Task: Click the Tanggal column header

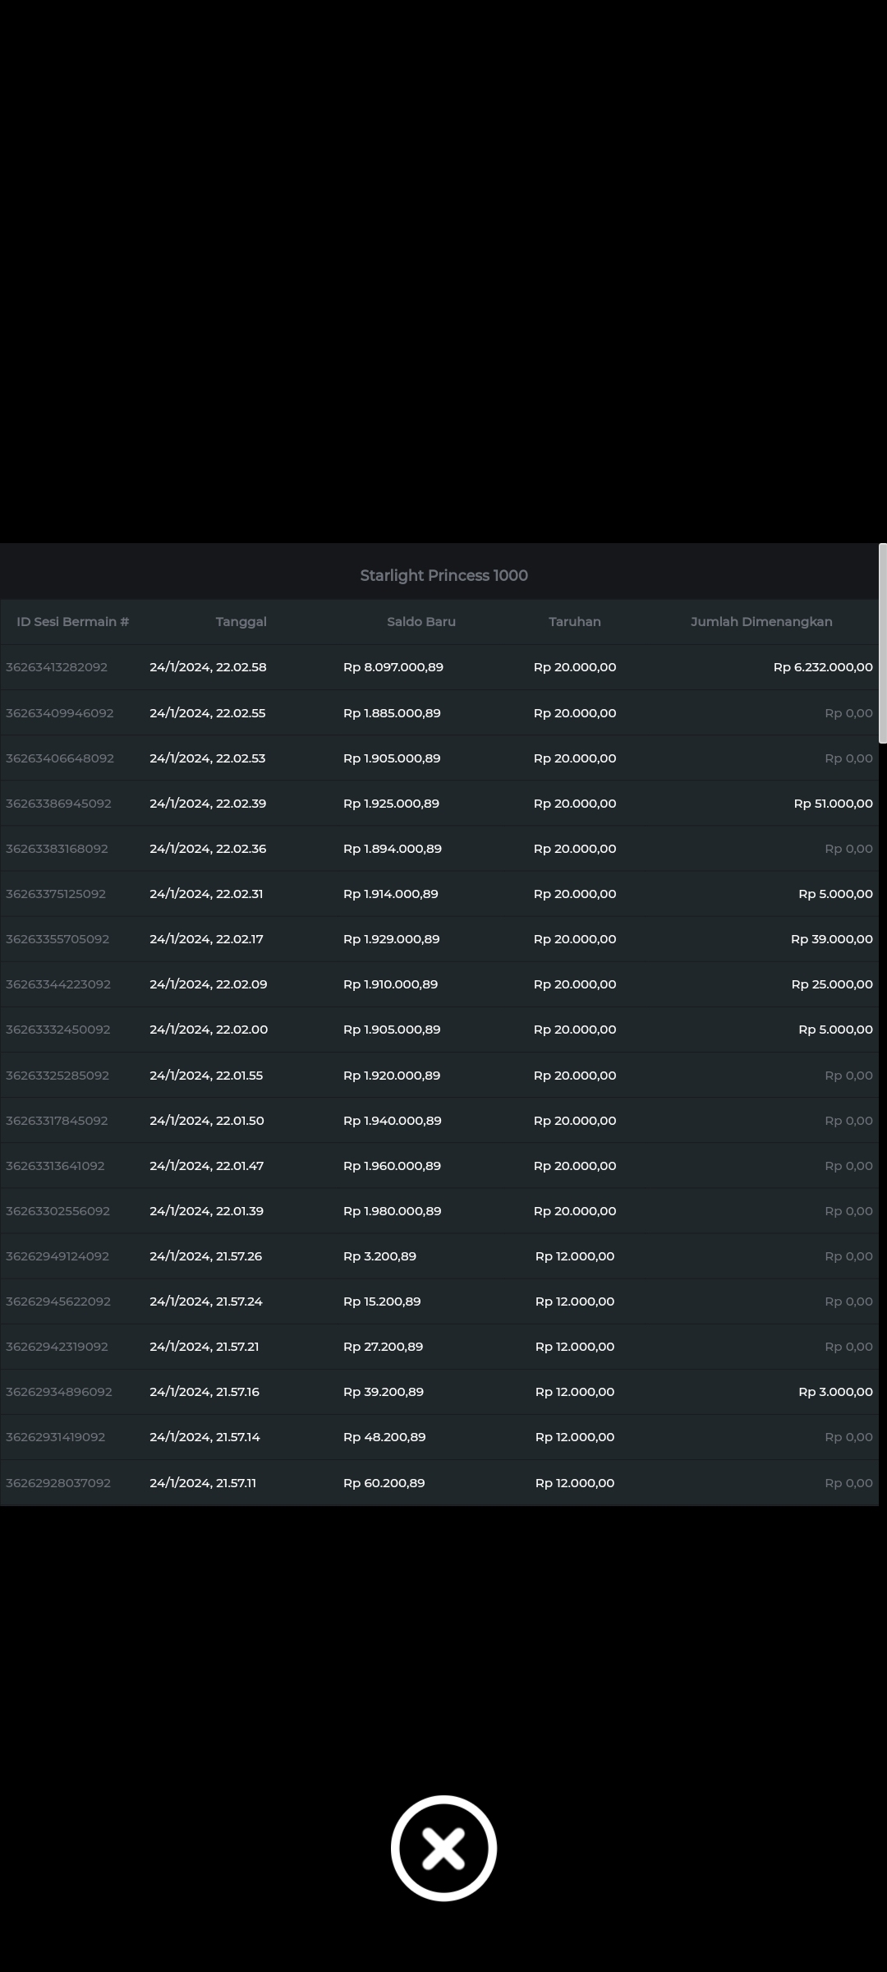Action: 241,622
